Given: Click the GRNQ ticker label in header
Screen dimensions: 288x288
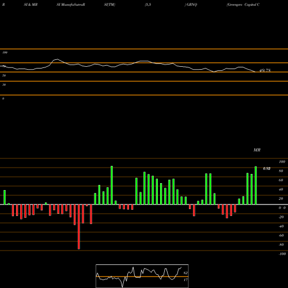Looking at the screenshot, I should point(192,5).
